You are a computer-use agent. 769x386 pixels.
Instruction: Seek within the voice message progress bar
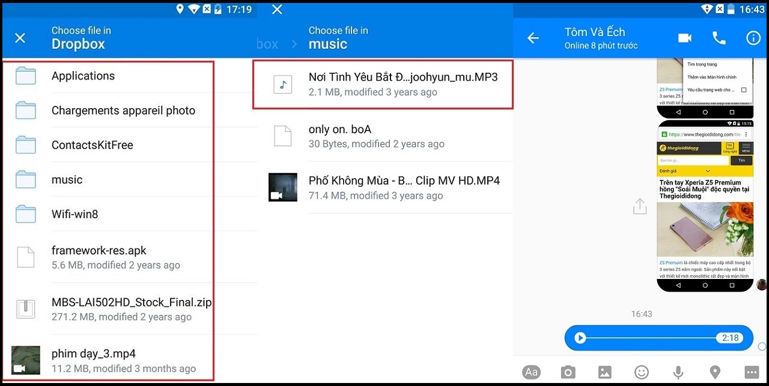coord(651,338)
